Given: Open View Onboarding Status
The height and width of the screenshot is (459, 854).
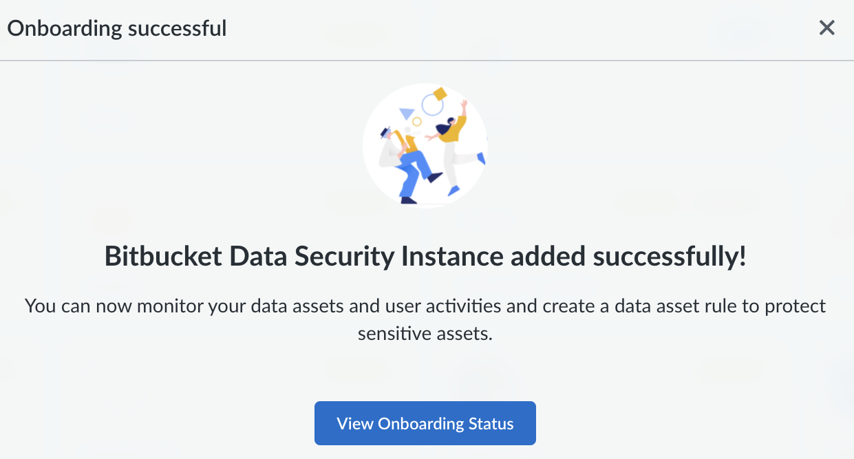Looking at the screenshot, I should coord(425,423).
